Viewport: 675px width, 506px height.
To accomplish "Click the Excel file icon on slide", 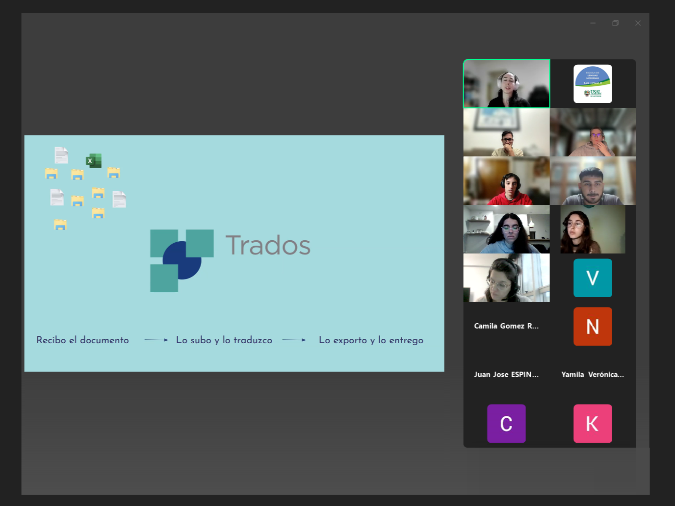I will click(94, 161).
